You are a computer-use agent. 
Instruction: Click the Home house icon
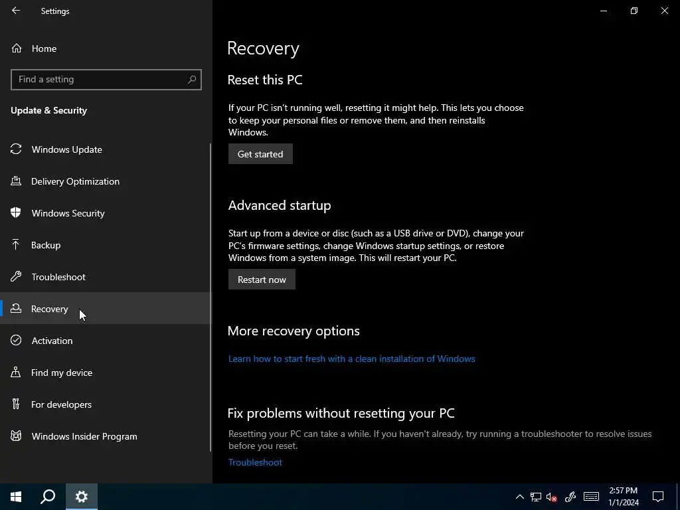[x=17, y=48]
